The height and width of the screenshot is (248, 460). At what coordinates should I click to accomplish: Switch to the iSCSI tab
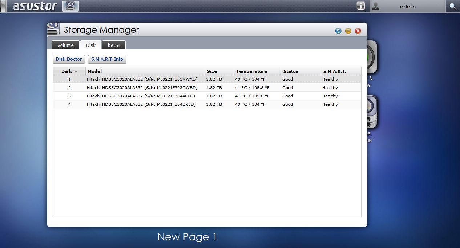point(114,45)
